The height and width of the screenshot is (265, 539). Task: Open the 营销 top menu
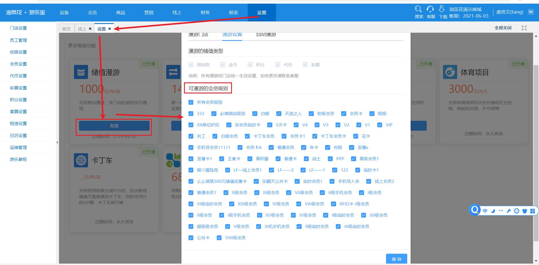149,12
